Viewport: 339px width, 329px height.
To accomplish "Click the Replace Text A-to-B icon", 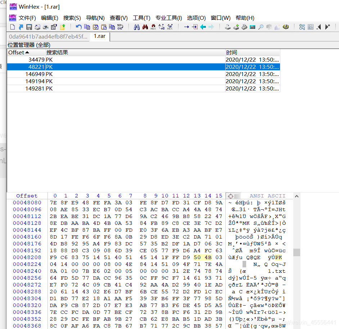I will coord(162,27).
